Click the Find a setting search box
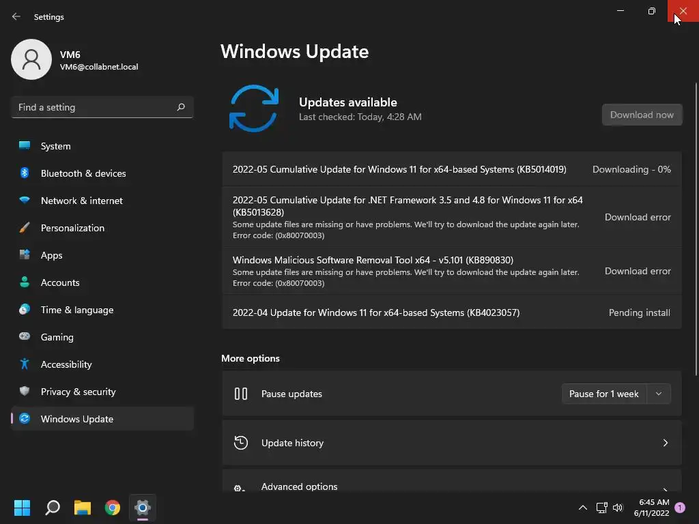Screen dimensions: 699x524 click(x=102, y=107)
